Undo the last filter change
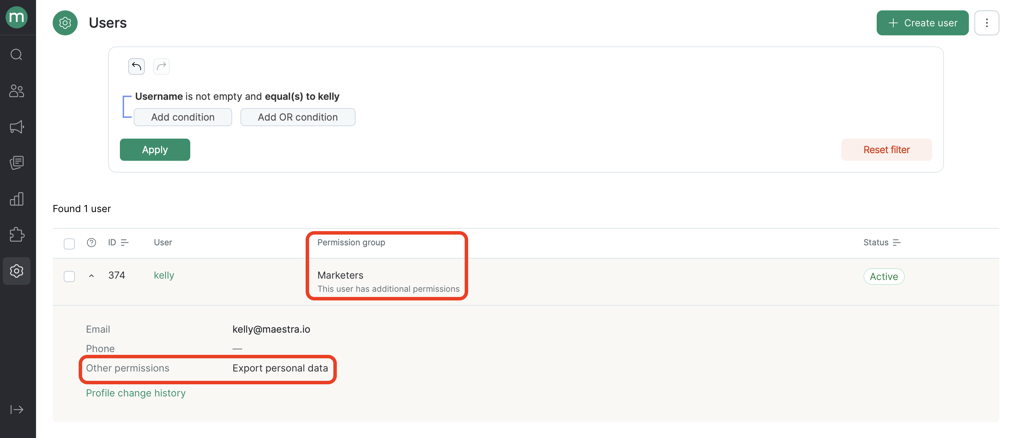Viewport: 1016px width, 438px height. pyautogui.click(x=137, y=66)
